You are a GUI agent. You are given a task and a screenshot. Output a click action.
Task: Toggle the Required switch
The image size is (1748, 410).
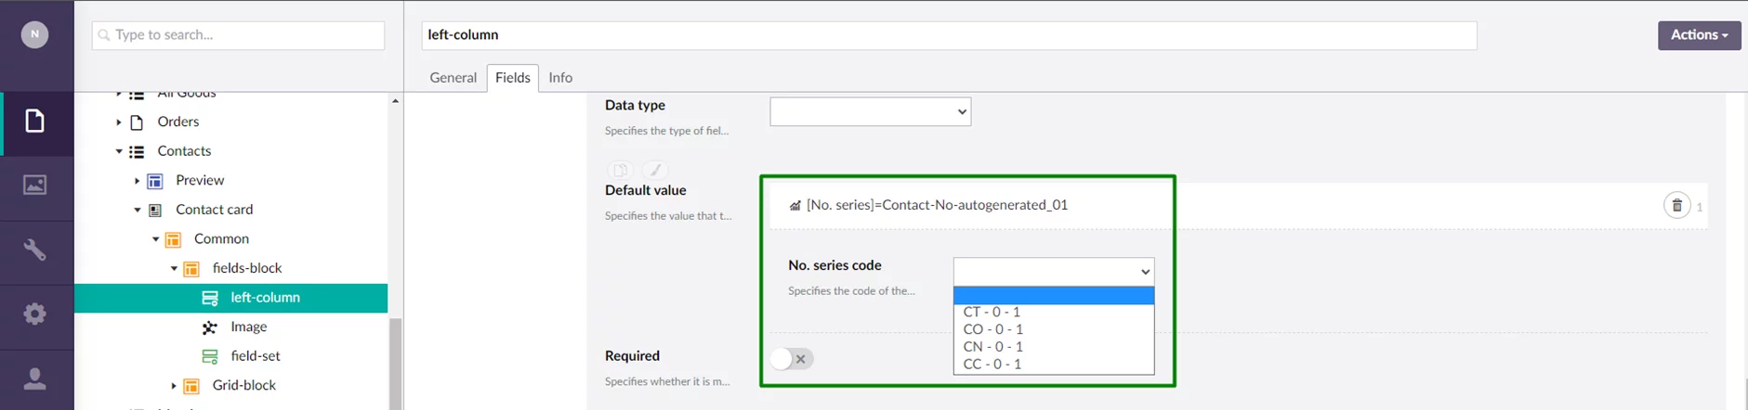pos(792,359)
